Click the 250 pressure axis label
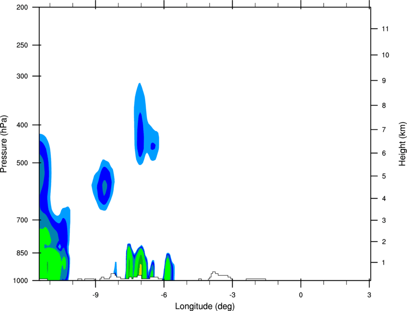407x311 pixels. (x=22, y=45)
